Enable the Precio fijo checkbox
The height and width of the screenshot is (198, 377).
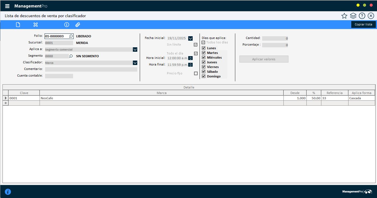(196, 74)
